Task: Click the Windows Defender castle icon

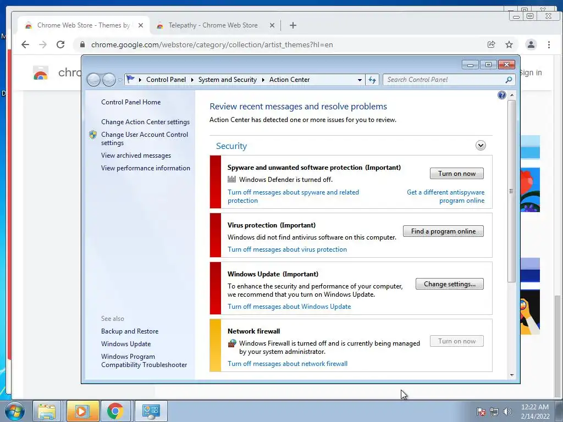Action: click(x=232, y=180)
